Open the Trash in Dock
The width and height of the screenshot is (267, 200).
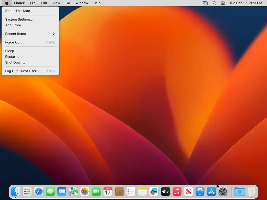[x=251, y=191]
